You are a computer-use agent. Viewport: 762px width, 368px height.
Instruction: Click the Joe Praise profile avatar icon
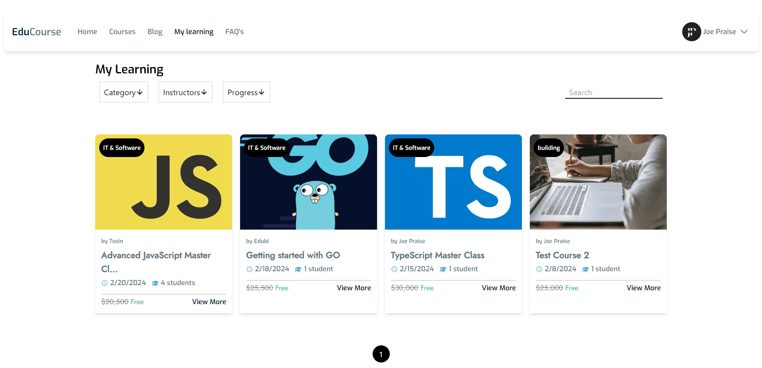[x=691, y=32]
